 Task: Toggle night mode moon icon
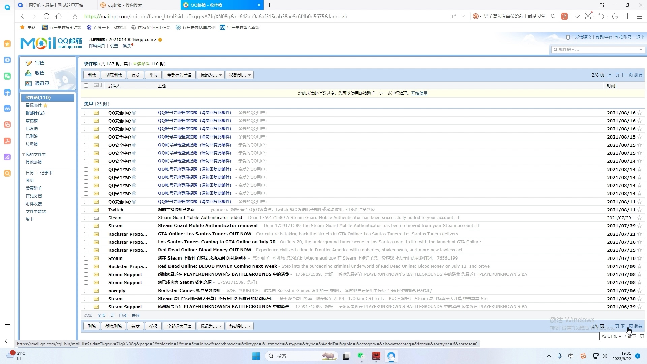tap(615, 16)
